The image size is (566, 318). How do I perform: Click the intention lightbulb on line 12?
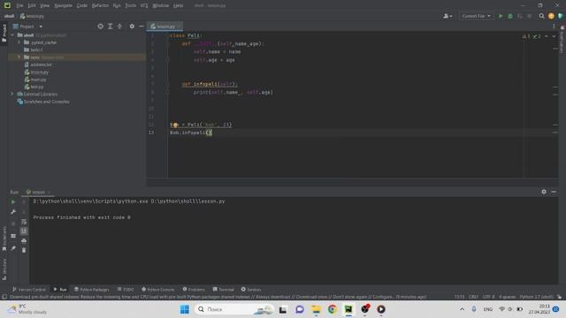(175, 125)
